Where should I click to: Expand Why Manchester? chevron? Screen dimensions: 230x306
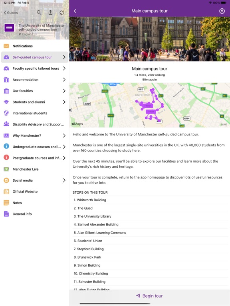(64, 135)
